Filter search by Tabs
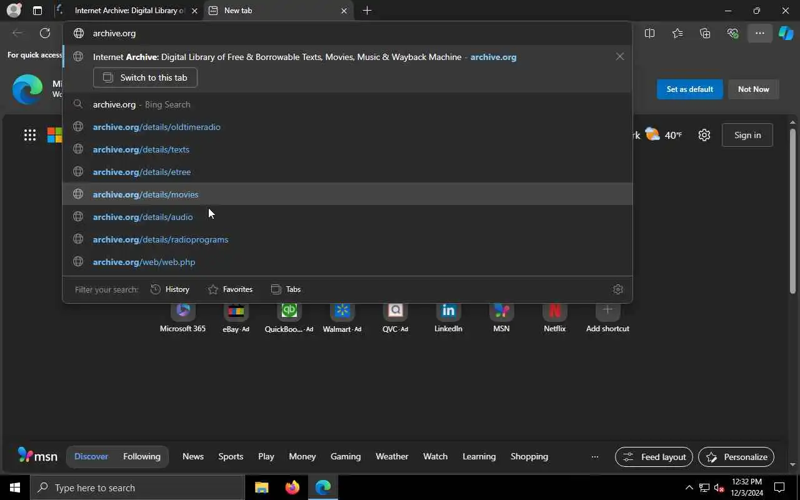The width and height of the screenshot is (800, 500). pos(286,289)
